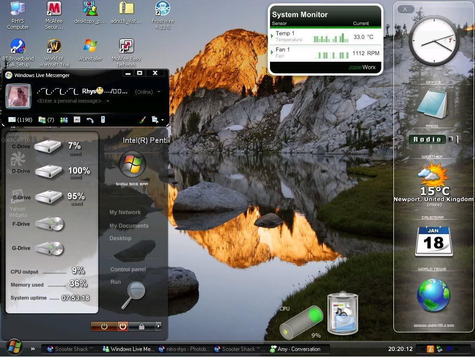Select My Documents in the side menu

point(129,226)
